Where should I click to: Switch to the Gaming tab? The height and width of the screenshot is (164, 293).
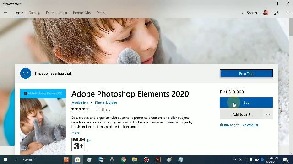(x=34, y=13)
